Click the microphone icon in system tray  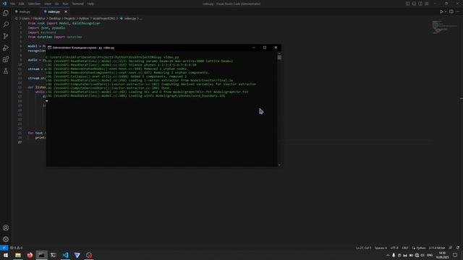[x=394, y=255]
